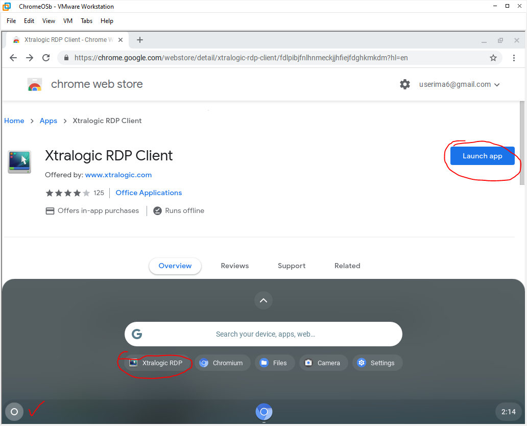Image resolution: width=527 pixels, height=426 pixels.
Task: Maximize the Chrome browser window
Action: point(500,40)
